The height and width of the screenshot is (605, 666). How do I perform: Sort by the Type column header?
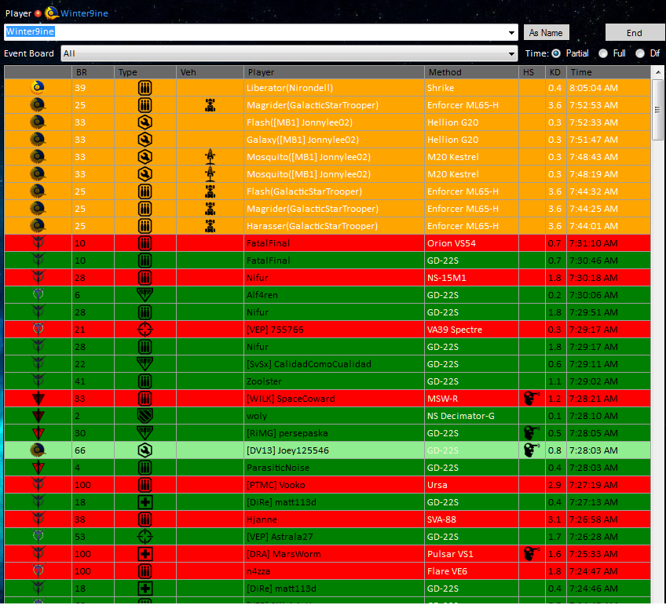point(145,72)
